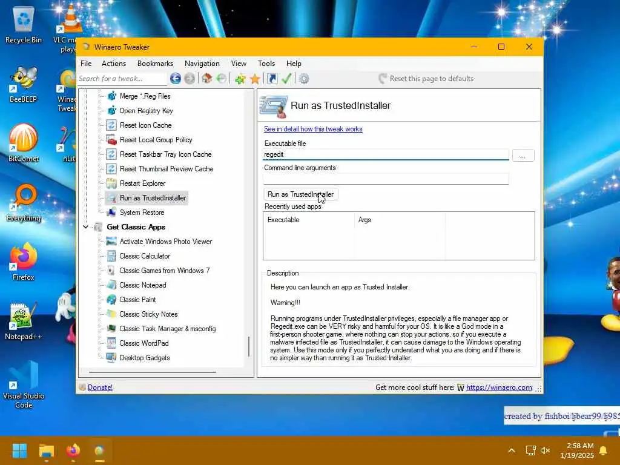Open the notifications bell icon
Viewport: 620px width, 465px height.
click(x=604, y=450)
